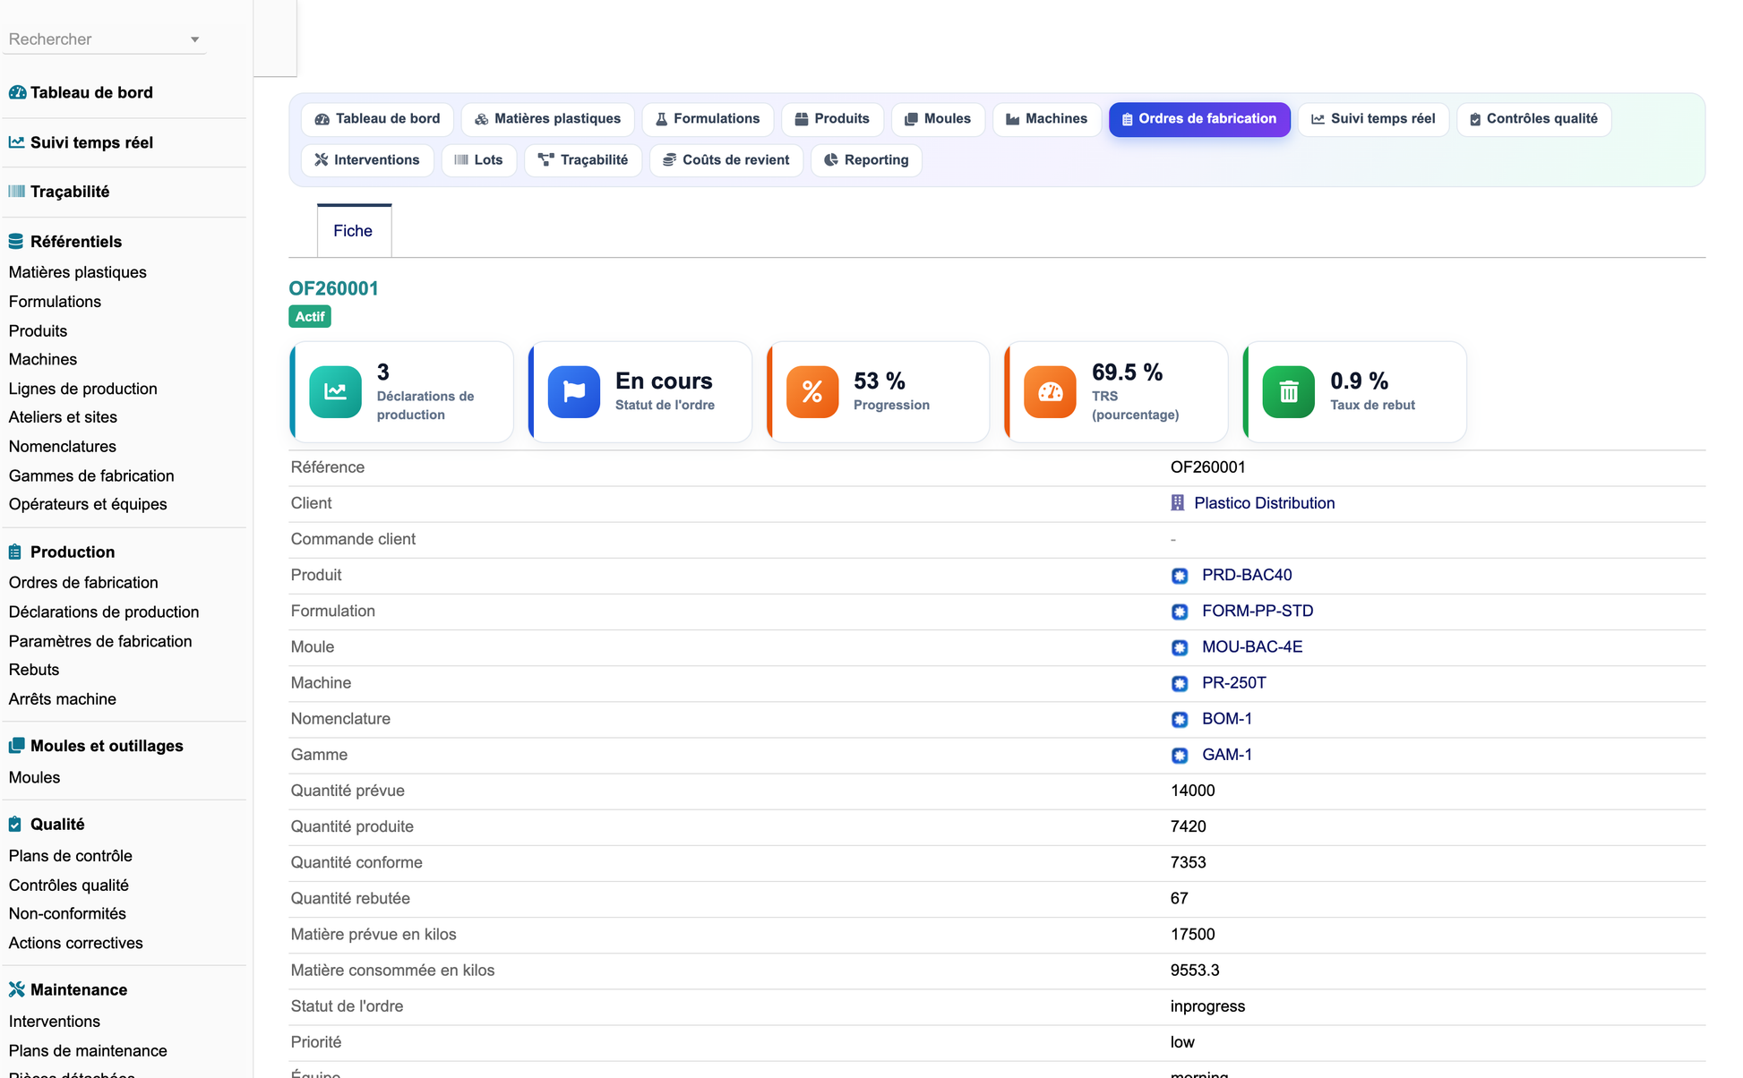Click the Quantité prévue value 14000
Screen dimensions: 1743x1078
point(1193,791)
